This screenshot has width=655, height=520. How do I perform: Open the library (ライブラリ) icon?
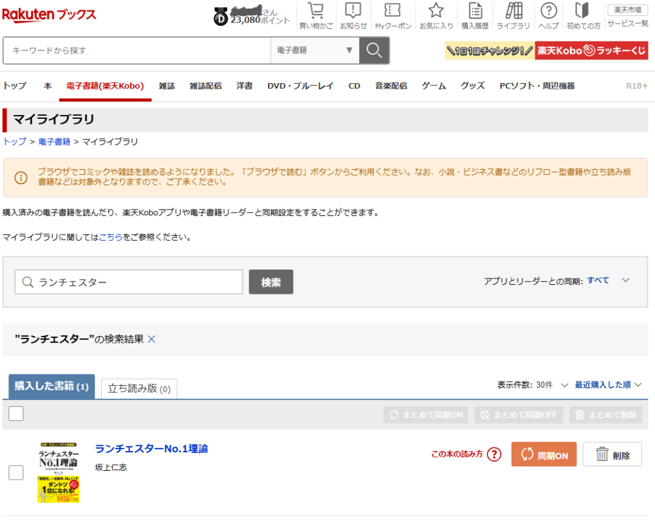(514, 16)
